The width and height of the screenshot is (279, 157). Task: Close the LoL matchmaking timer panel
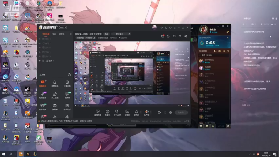pyautogui.click(x=228, y=38)
